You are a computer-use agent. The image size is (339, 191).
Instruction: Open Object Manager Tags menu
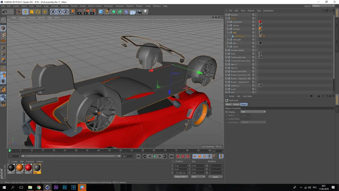(259, 11)
